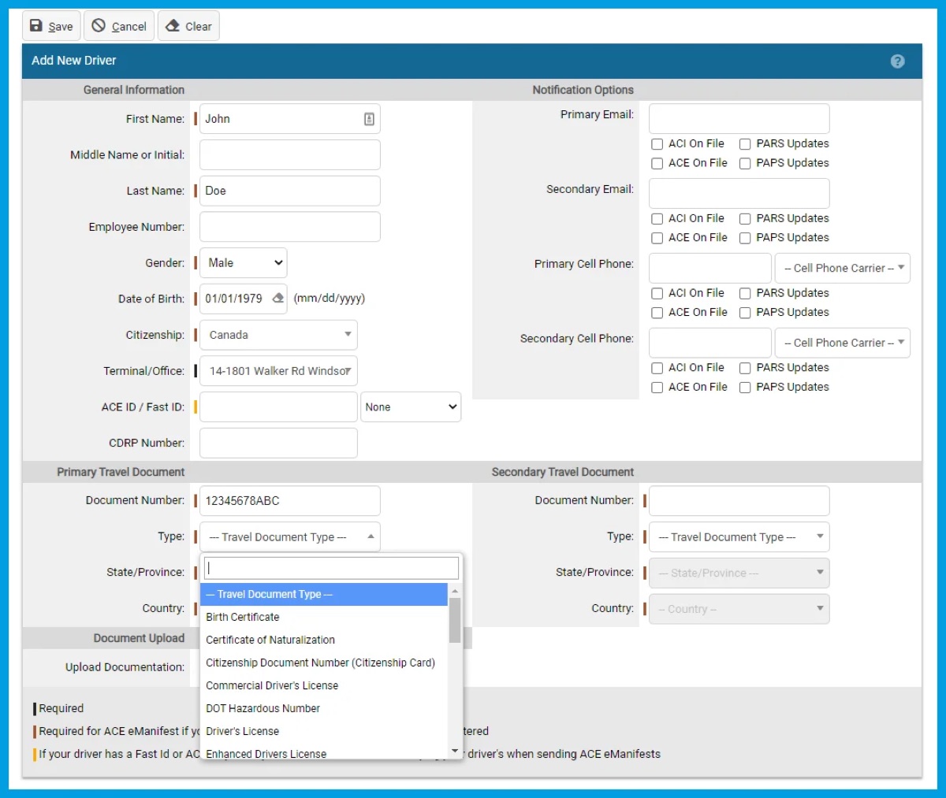
Task: Click the Secondary Email field
Action: [739, 193]
